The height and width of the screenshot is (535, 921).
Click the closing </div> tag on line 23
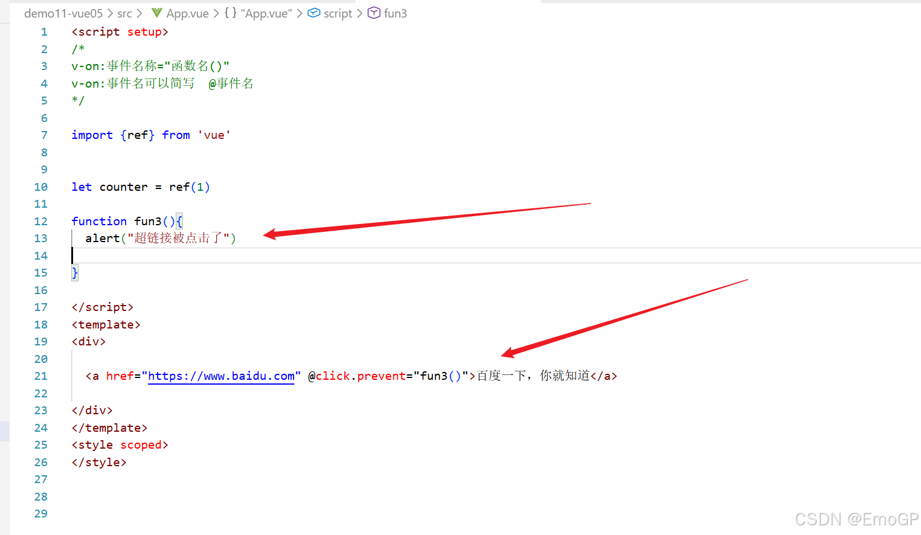pyautogui.click(x=92, y=411)
